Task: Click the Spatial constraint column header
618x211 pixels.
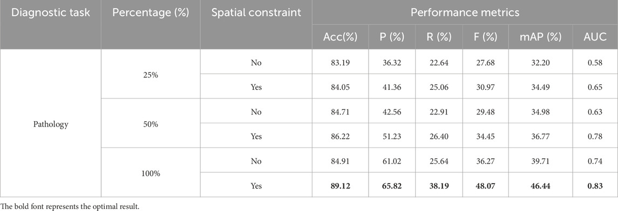Action: pos(256,12)
